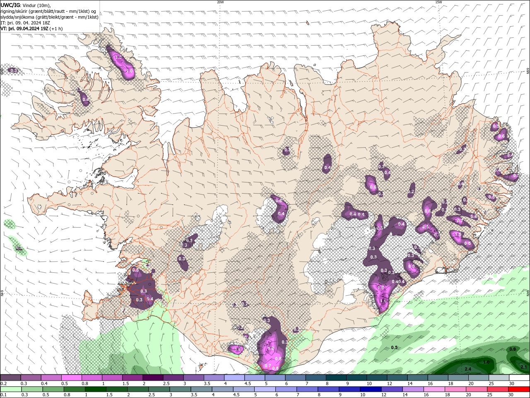Select the lower-row rain swatch labeled 9
The width and height of the screenshot is (530, 398).
click(x=349, y=389)
